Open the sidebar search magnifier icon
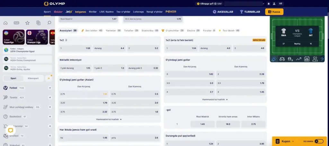Screen dimensions: 329x146 (49, 23)
